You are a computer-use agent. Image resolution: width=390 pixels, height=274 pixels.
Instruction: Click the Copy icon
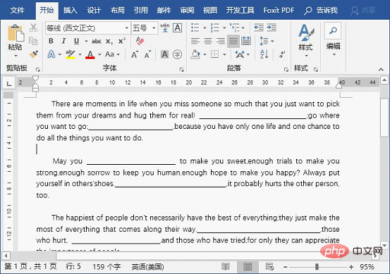33,41
